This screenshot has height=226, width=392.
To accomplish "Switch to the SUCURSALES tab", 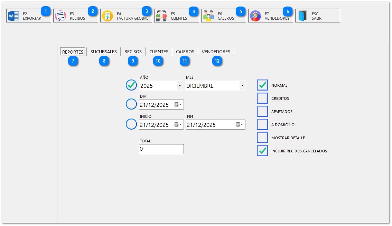I will click(x=103, y=52).
